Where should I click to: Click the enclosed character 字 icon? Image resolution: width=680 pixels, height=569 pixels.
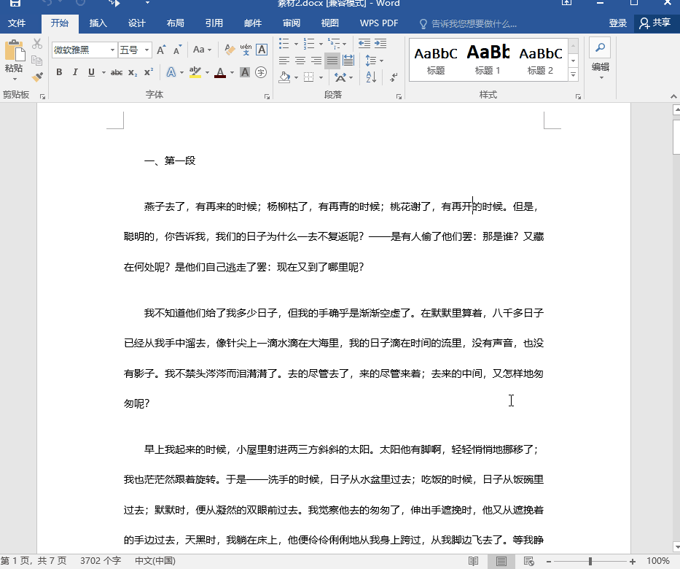(x=261, y=72)
